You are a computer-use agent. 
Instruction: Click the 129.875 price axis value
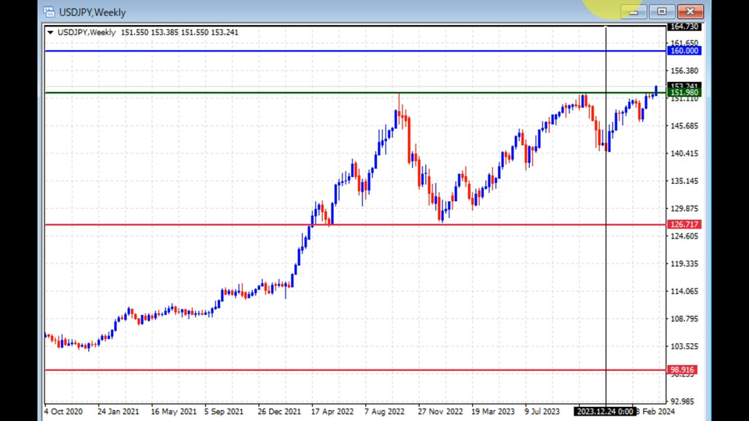[684, 209]
